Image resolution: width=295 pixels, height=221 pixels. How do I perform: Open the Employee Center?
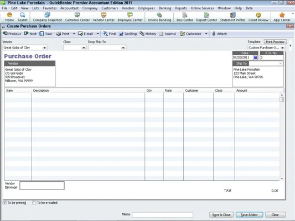(130, 17)
